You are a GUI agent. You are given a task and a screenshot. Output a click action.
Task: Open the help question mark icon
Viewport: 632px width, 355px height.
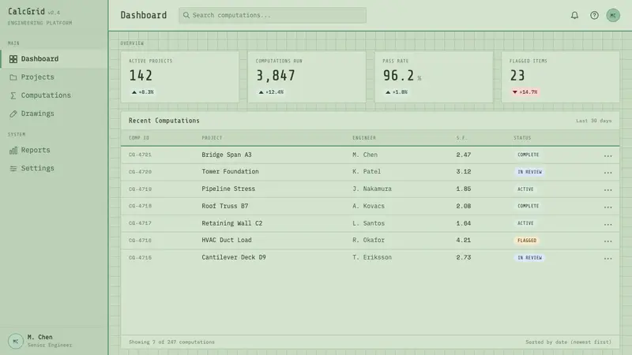[x=594, y=15]
